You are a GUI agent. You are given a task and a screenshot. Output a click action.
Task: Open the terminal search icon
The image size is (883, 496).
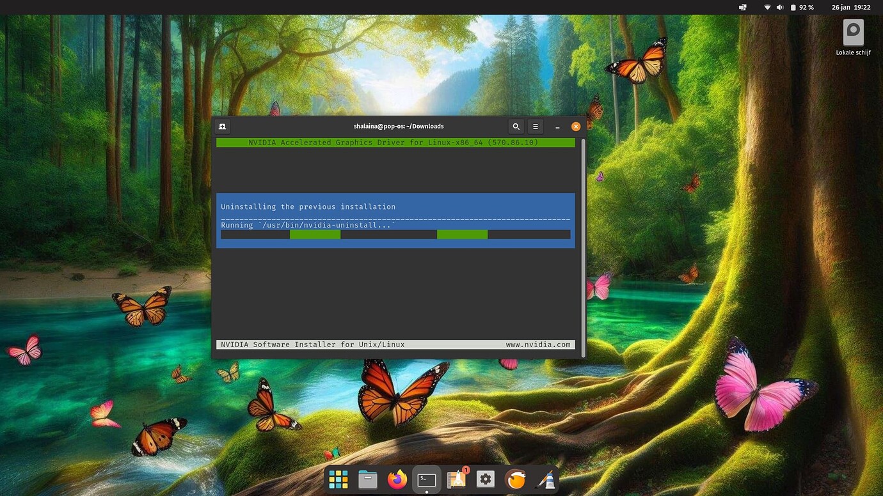pyautogui.click(x=516, y=126)
